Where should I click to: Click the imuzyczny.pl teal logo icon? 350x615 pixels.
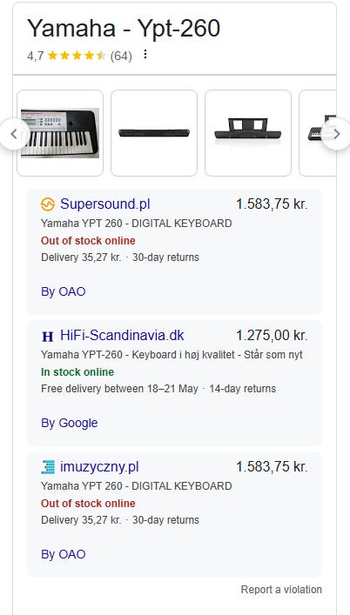tap(48, 467)
